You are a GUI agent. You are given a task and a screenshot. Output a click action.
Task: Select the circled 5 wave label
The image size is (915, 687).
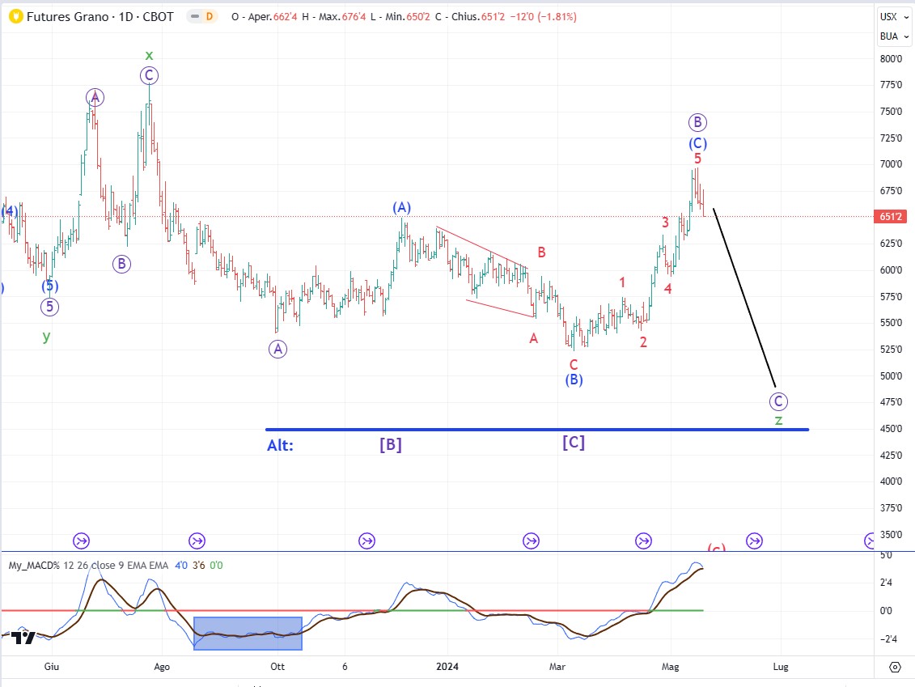pyautogui.click(x=49, y=307)
